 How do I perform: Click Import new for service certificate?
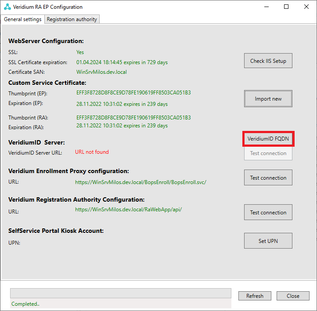coord(268,99)
